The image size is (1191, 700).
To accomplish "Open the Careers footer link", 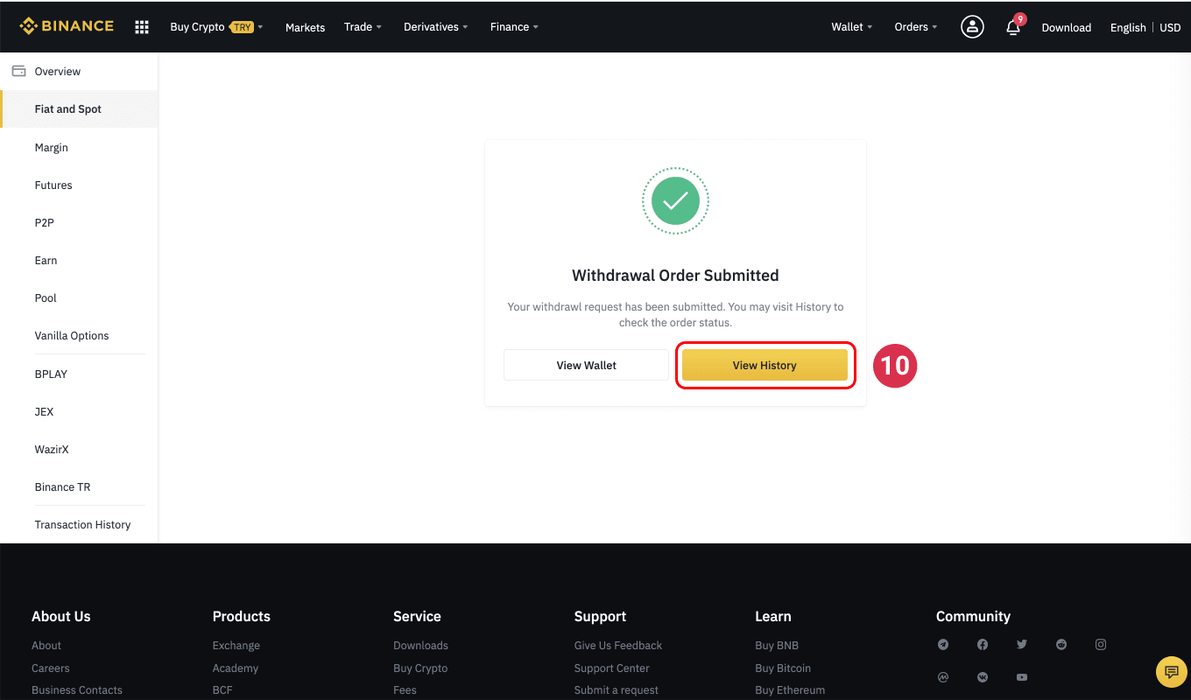I will (x=51, y=668).
